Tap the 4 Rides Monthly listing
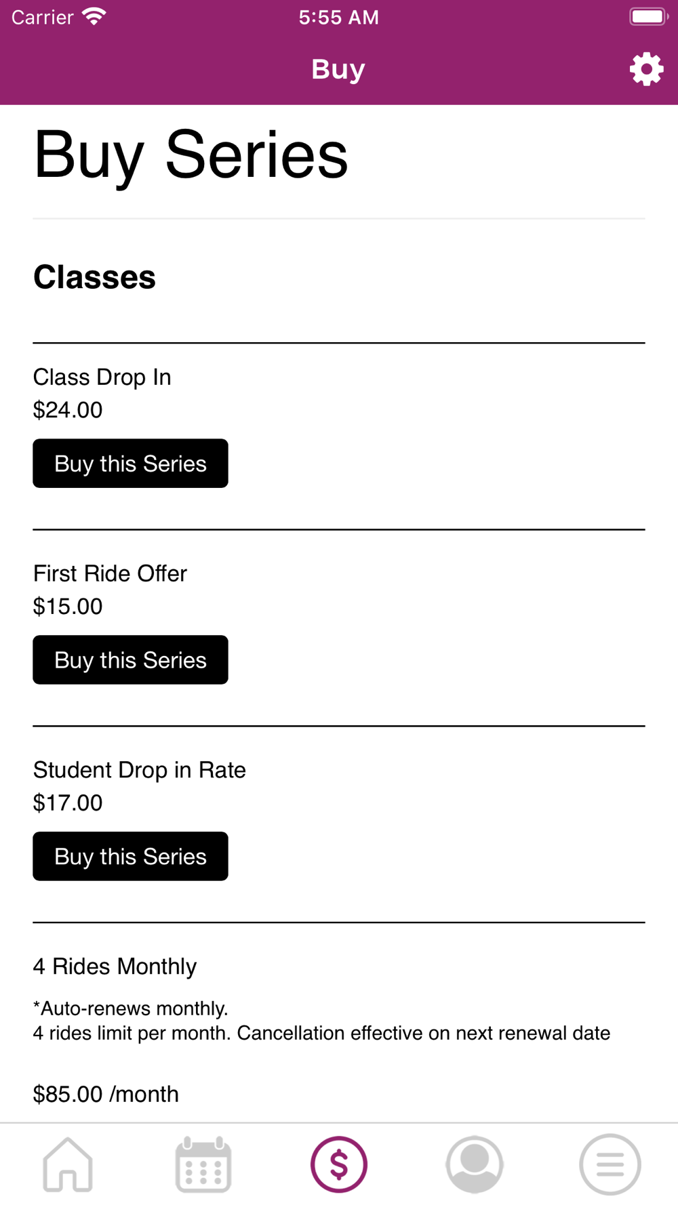The image size is (678, 1205). click(115, 966)
